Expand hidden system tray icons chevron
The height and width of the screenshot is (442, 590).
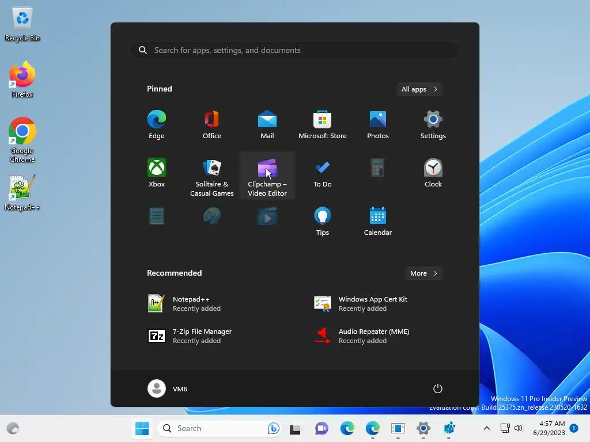(486, 428)
